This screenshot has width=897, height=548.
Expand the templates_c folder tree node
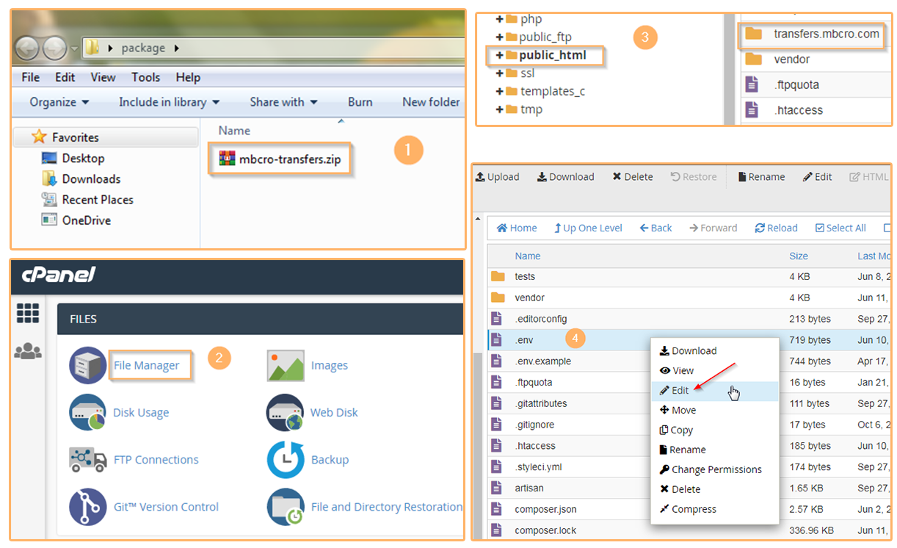pos(500,91)
